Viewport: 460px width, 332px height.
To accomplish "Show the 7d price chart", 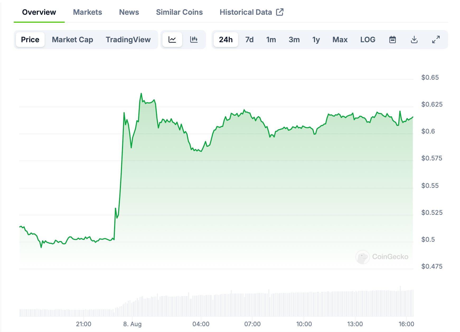I will tap(249, 39).
